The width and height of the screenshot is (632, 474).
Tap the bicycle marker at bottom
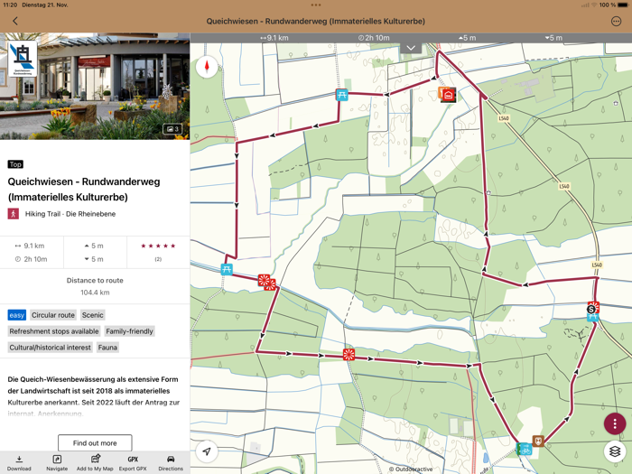coord(525,449)
